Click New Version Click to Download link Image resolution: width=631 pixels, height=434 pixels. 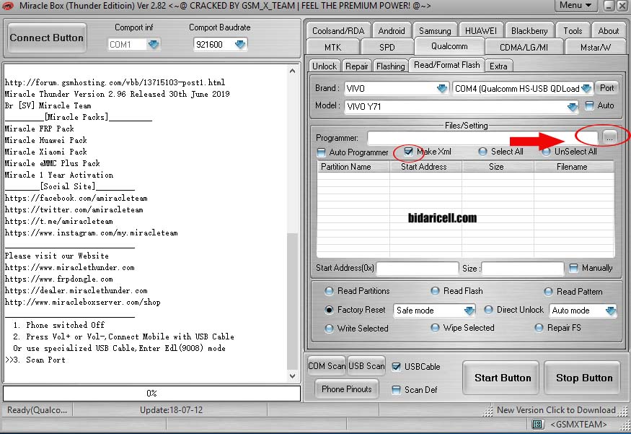(556, 410)
